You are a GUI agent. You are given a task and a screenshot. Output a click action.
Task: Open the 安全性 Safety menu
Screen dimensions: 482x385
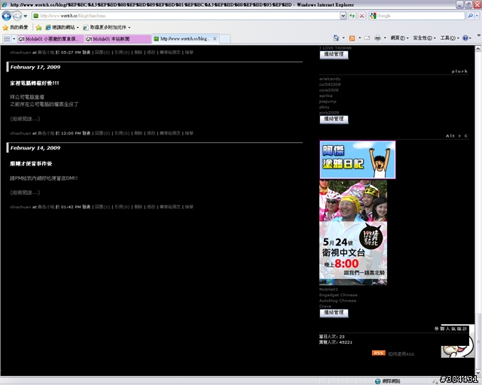click(x=424, y=38)
